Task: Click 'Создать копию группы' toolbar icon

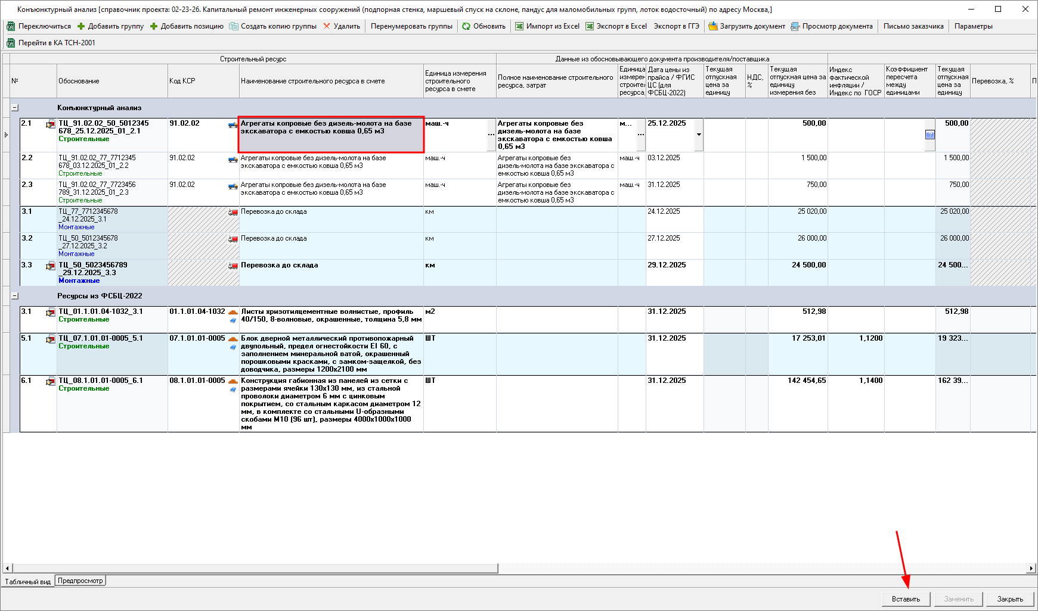Action: click(234, 26)
